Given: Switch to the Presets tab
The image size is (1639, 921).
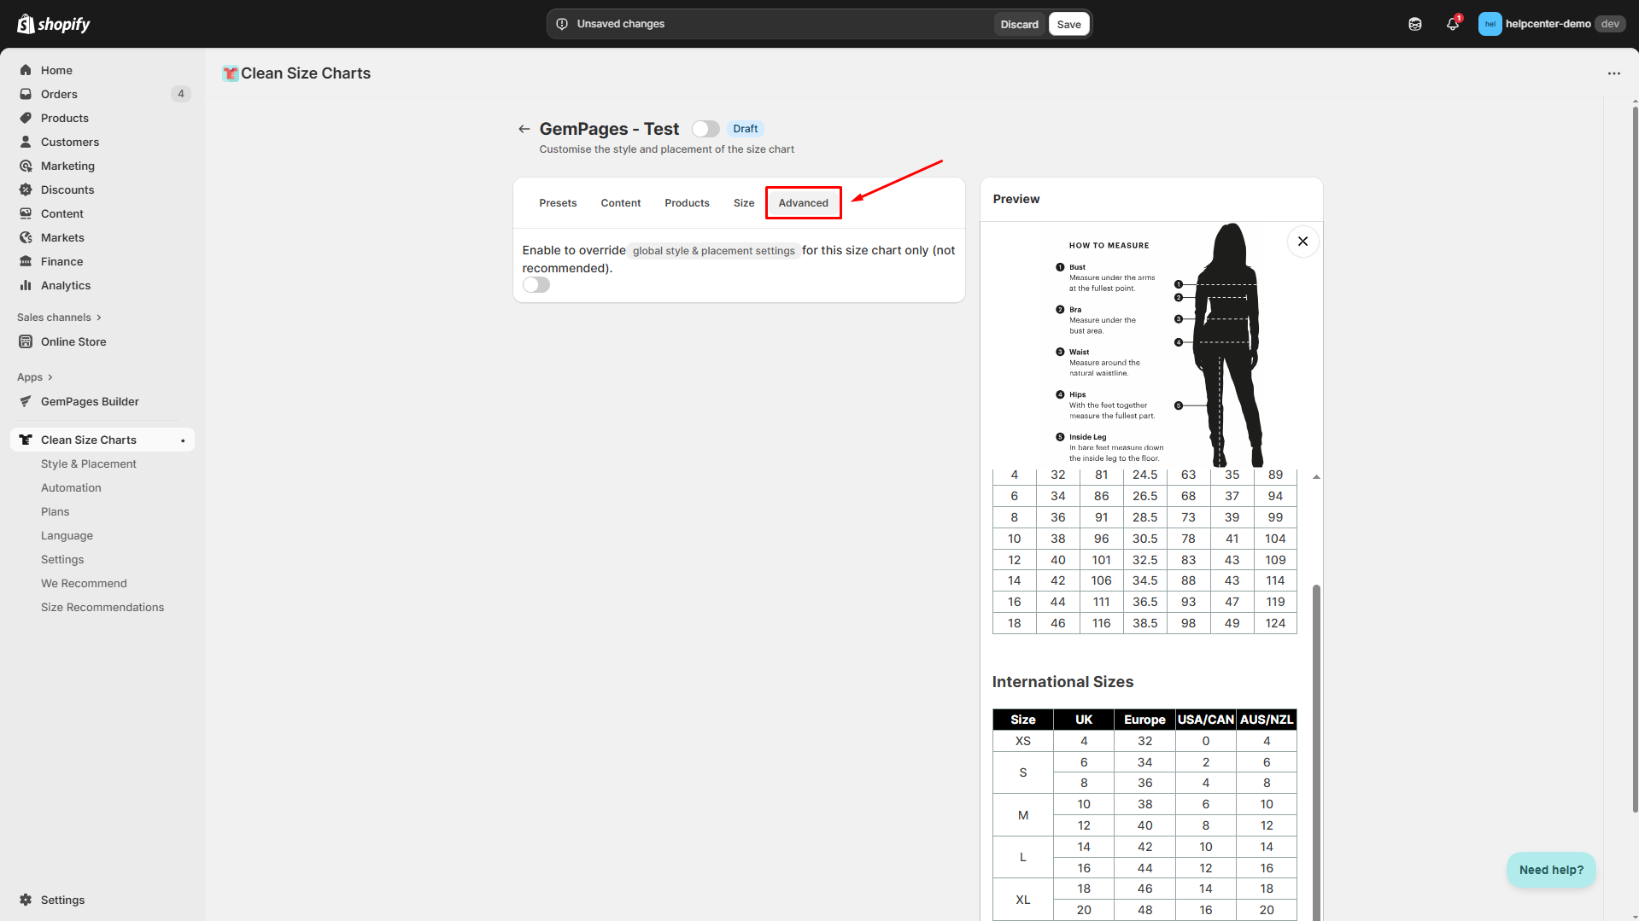Looking at the screenshot, I should click(558, 203).
